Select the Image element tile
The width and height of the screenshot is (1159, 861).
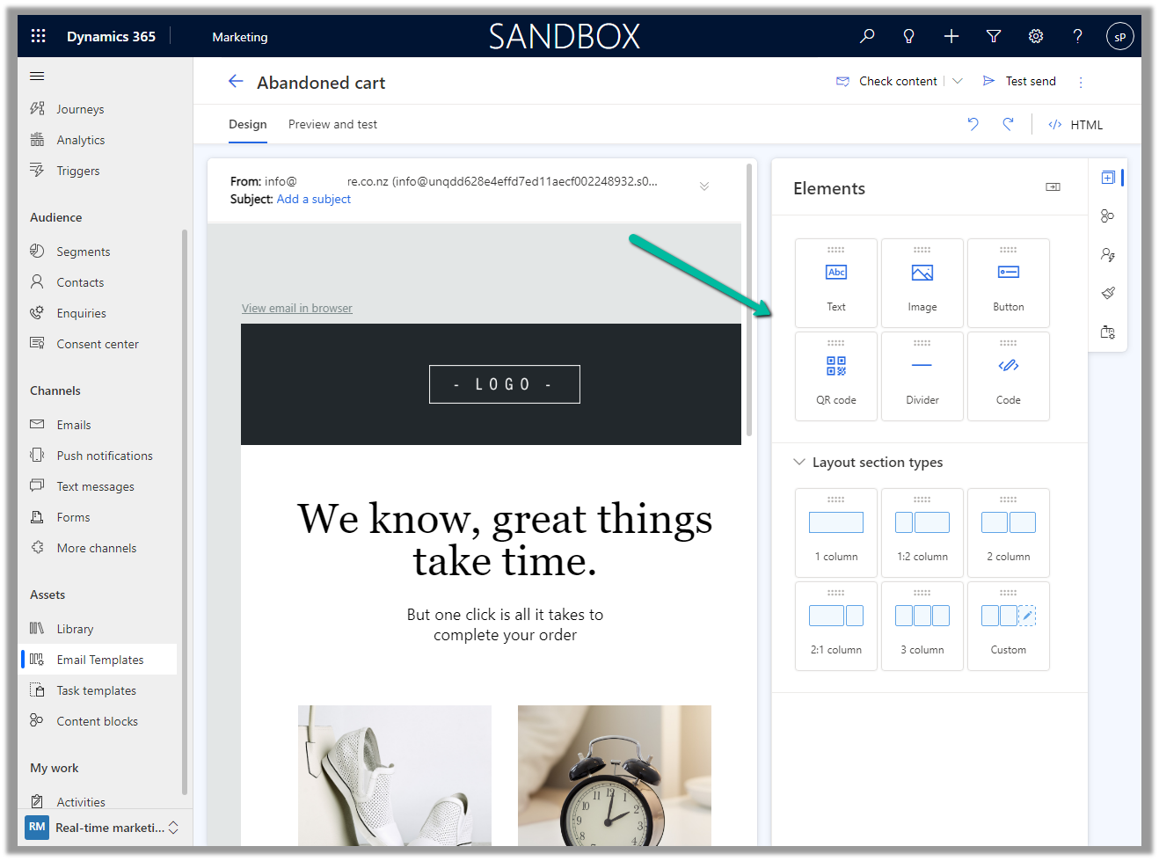pos(922,283)
